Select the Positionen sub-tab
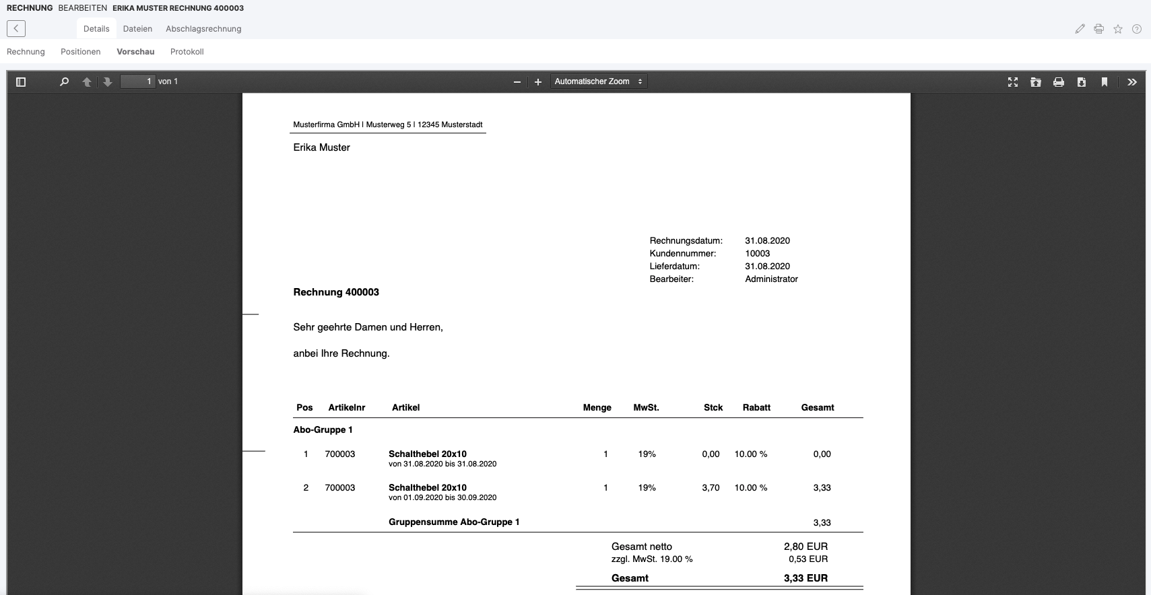The width and height of the screenshot is (1151, 595). point(80,52)
